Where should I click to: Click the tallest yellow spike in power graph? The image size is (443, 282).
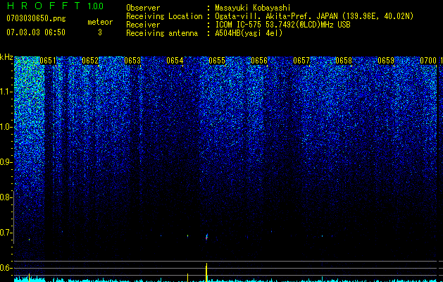pos(206,272)
